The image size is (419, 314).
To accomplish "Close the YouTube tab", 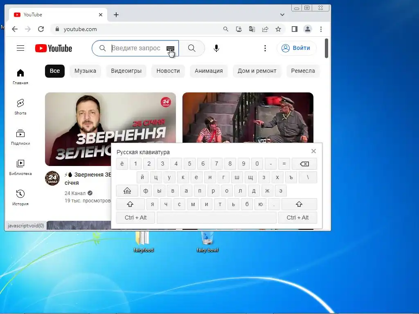I will 101,15.
